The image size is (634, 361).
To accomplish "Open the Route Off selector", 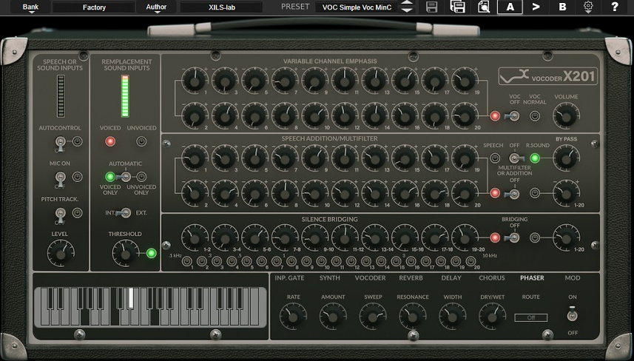I will click(x=531, y=318).
